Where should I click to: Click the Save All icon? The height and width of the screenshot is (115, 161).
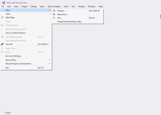click(x=2, y=44)
